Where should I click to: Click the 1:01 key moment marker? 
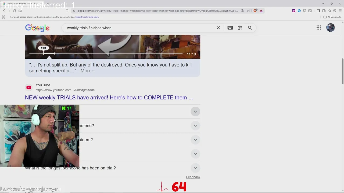click(43, 48)
